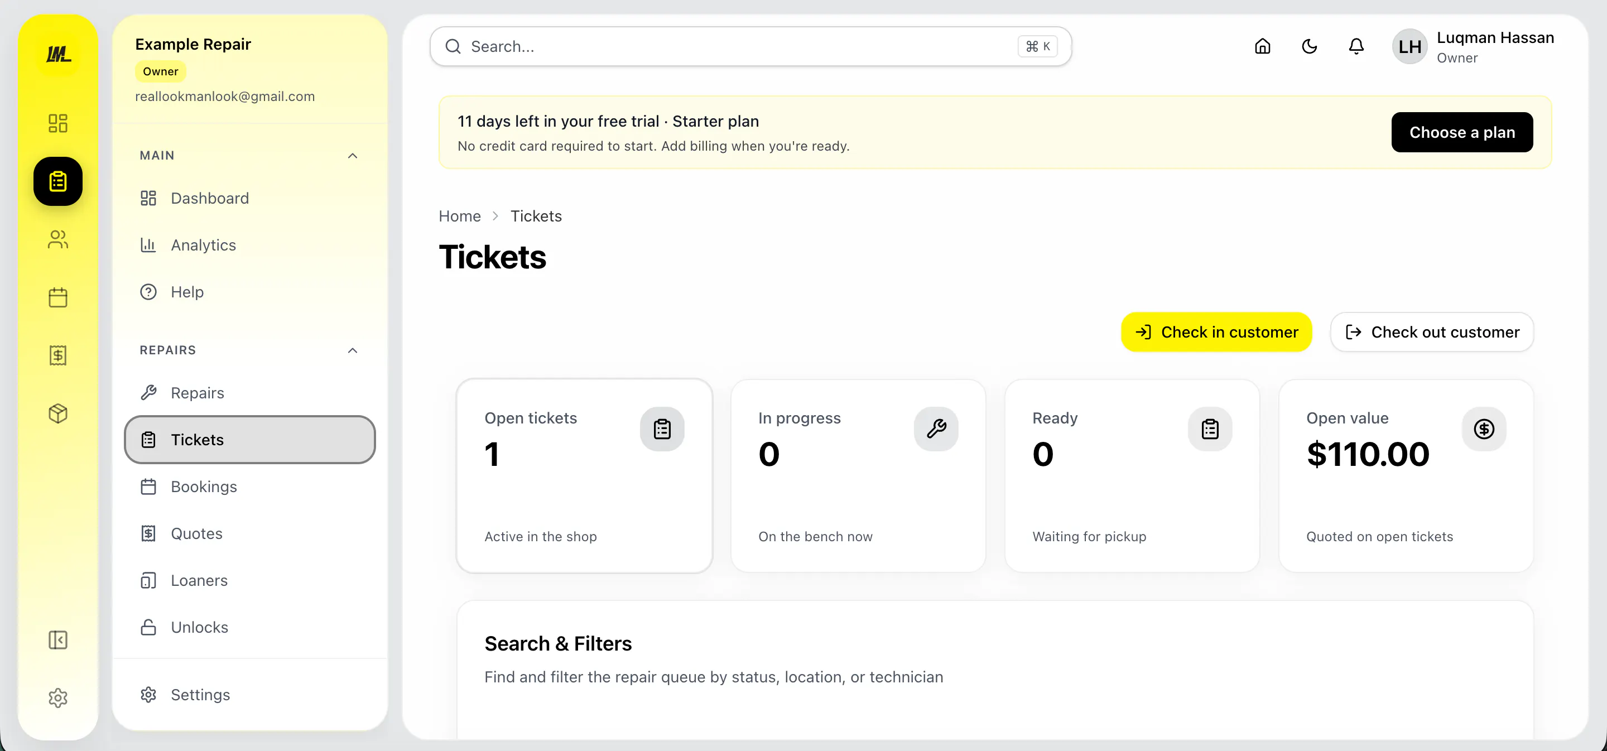Collapse the REPAIRS section chevron
Screen dimensions: 1607x751
353,350
